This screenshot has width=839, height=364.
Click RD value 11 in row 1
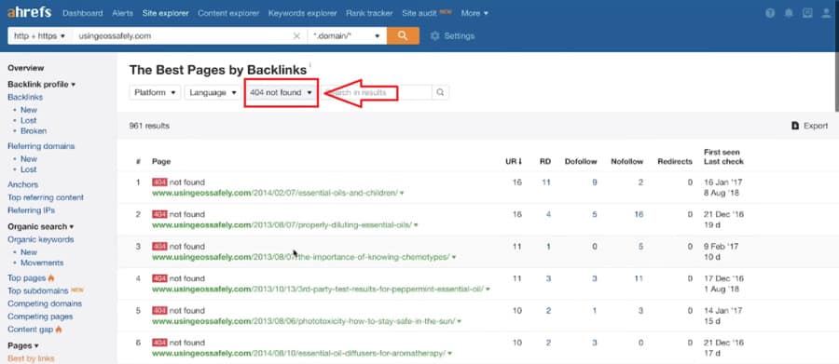click(545, 182)
